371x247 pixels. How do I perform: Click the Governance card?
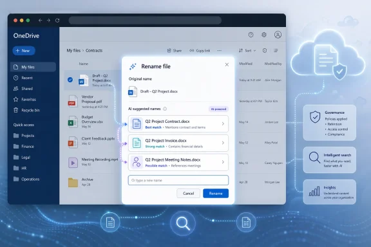click(x=329, y=123)
